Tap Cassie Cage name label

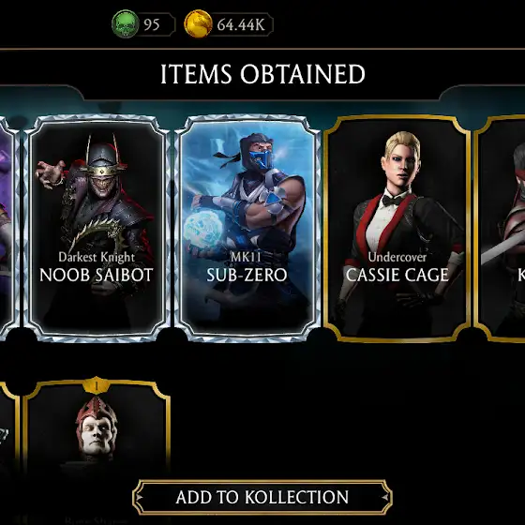[x=397, y=275]
